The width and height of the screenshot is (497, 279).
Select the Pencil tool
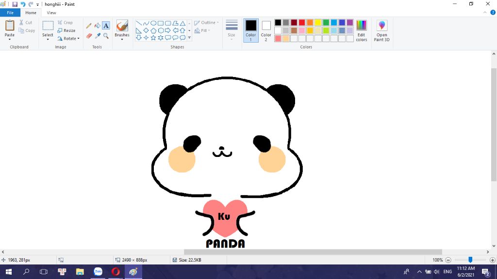[89, 26]
